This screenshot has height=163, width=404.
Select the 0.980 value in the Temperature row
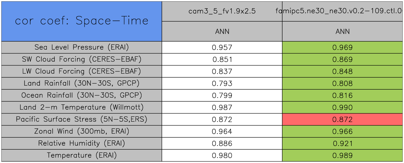[x=222, y=156]
